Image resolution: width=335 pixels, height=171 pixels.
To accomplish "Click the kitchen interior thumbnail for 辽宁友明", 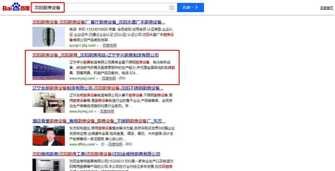I will coord(49,103).
